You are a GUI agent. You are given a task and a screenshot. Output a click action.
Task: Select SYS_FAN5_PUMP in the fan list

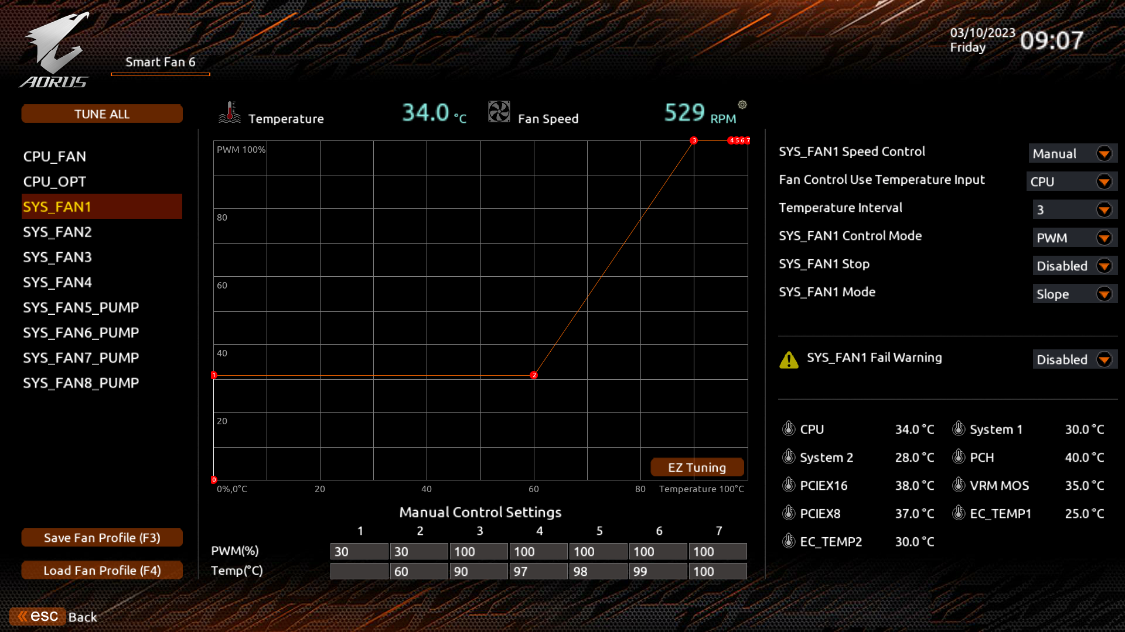pyautogui.click(x=81, y=308)
